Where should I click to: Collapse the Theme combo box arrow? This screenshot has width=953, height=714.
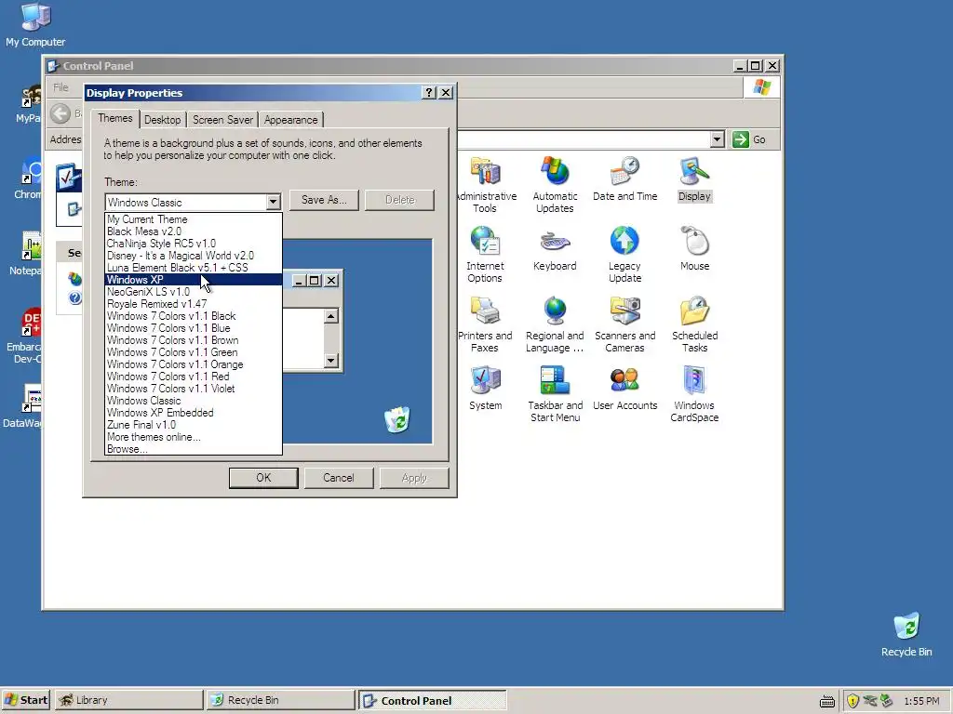[273, 202]
